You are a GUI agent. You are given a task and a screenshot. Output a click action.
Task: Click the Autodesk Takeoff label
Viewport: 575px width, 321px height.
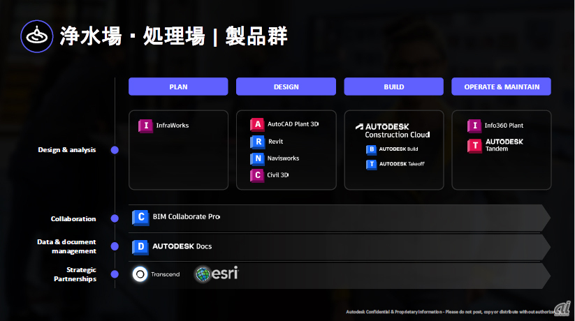click(402, 164)
